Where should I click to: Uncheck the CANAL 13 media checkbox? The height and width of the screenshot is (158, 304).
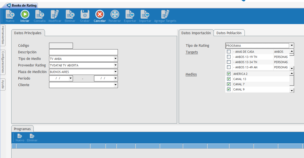pos(229,79)
